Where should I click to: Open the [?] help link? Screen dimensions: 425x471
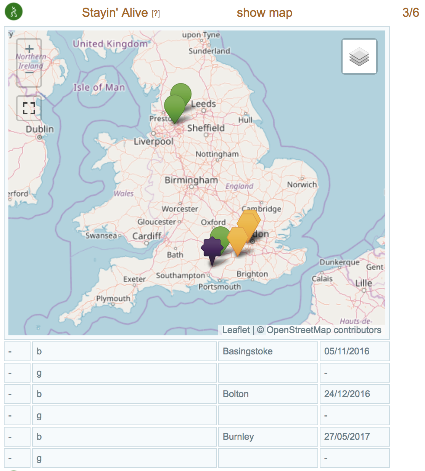point(156,14)
